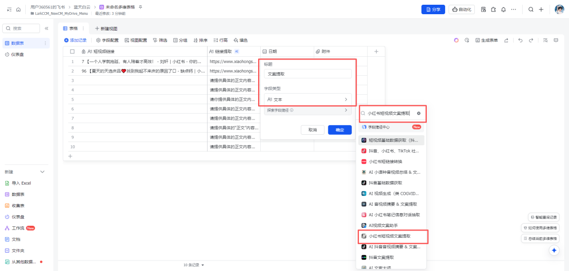Click the undo arrow icon
This screenshot has height=271, width=569.
coord(521,40)
